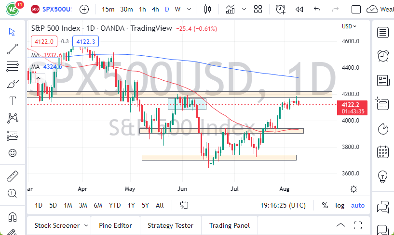Open the indicators chart icon
The height and width of the screenshot is (235, 394).
(x=231, y=9)
